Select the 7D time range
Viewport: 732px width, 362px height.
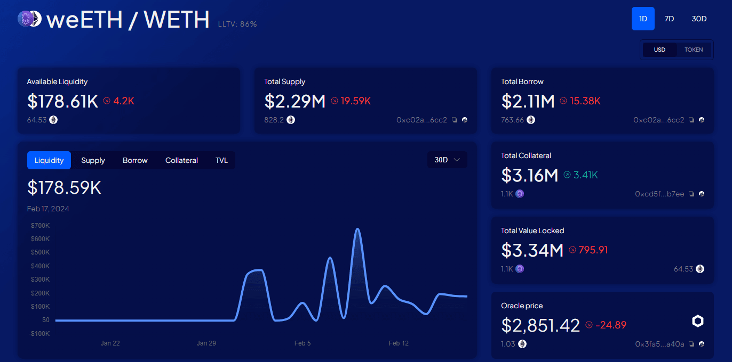669,19
